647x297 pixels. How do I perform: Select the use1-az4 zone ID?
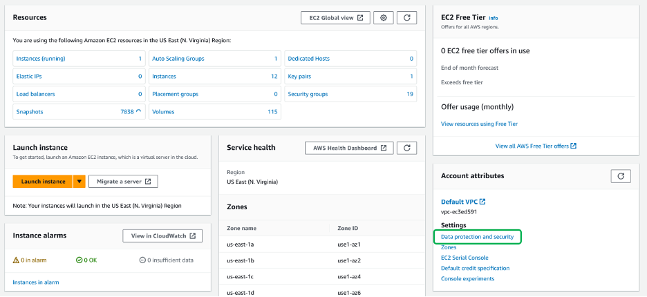[x=349, y=277]
